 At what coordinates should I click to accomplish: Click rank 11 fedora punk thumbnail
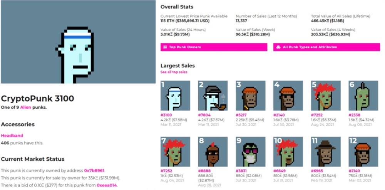click(325, 151)
